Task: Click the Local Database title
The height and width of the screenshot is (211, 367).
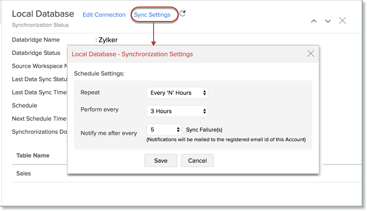Action: [x=43, y=14]
